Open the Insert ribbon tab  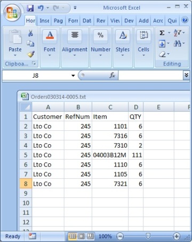coord(44,21)
